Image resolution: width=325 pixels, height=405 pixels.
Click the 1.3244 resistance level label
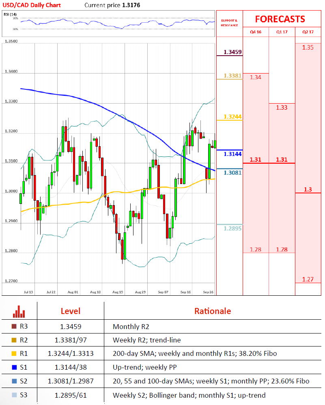[x=232, y=117]
